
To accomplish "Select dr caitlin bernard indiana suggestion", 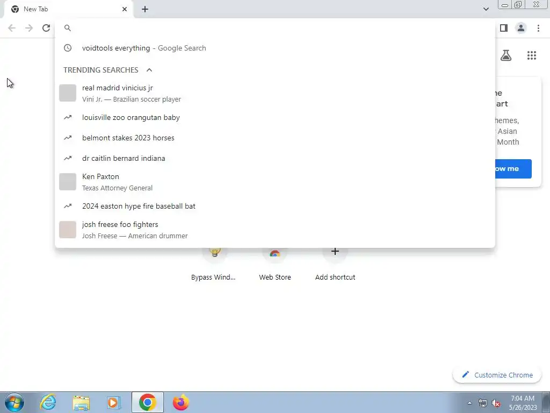I will coord(275,159).
